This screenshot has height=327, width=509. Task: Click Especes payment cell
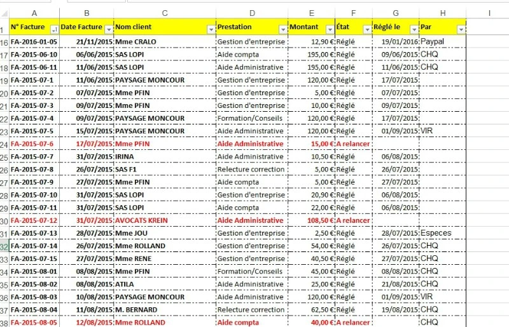pyautogui.click(x=442, y=233)
